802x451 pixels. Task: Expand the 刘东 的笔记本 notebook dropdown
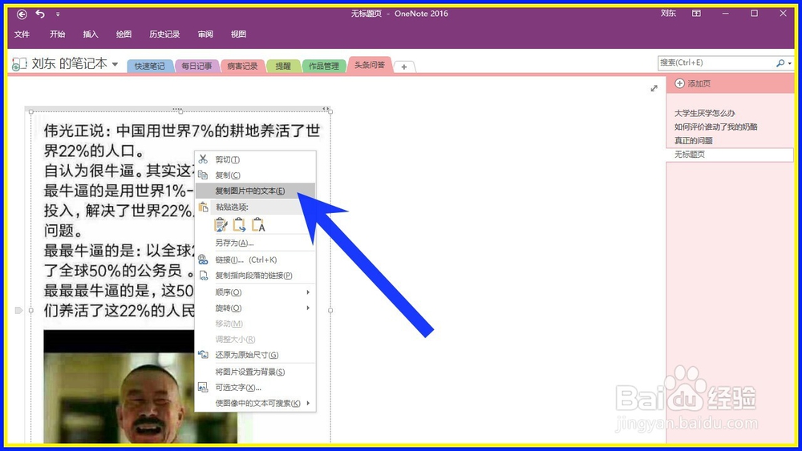pos(115,64)
